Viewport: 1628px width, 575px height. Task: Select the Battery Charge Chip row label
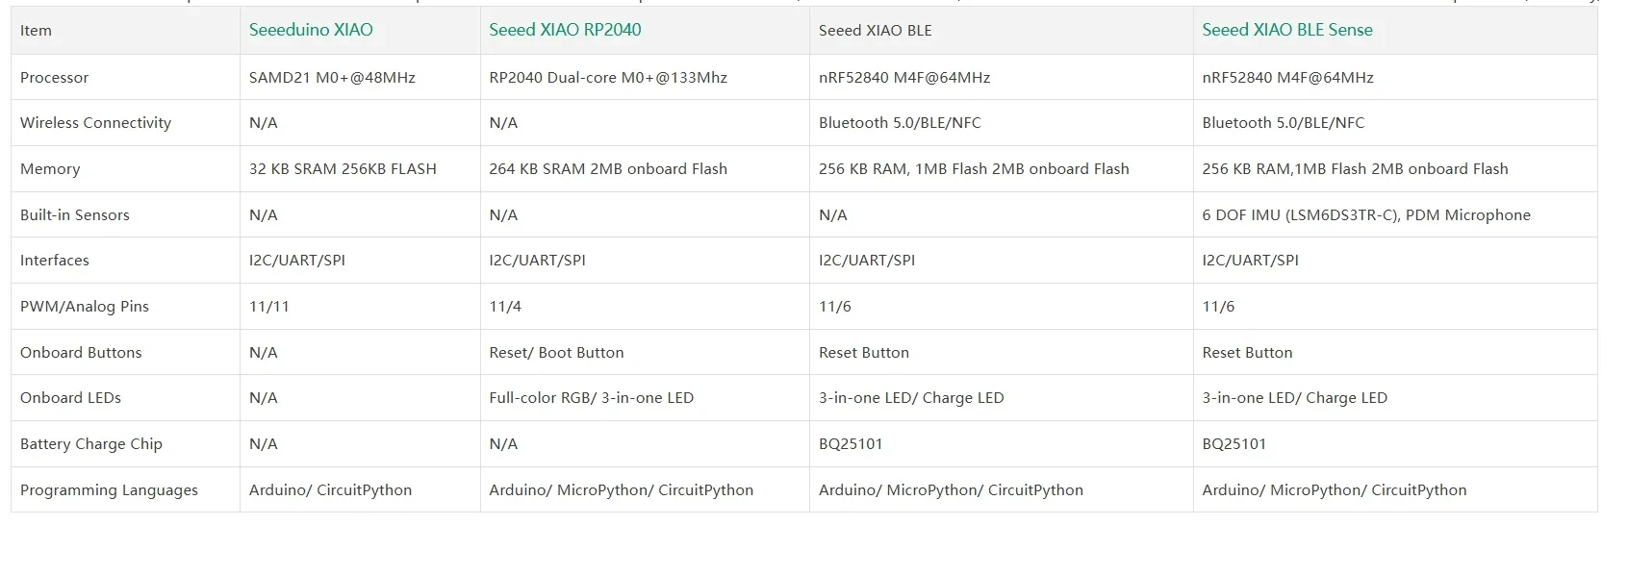pos(90,444)
